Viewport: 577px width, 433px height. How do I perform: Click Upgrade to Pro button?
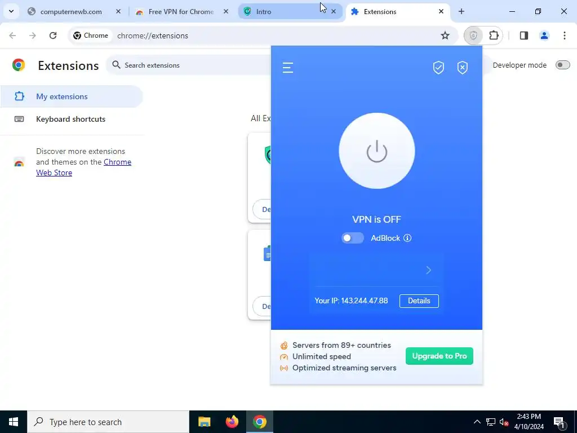pos(440,356)
